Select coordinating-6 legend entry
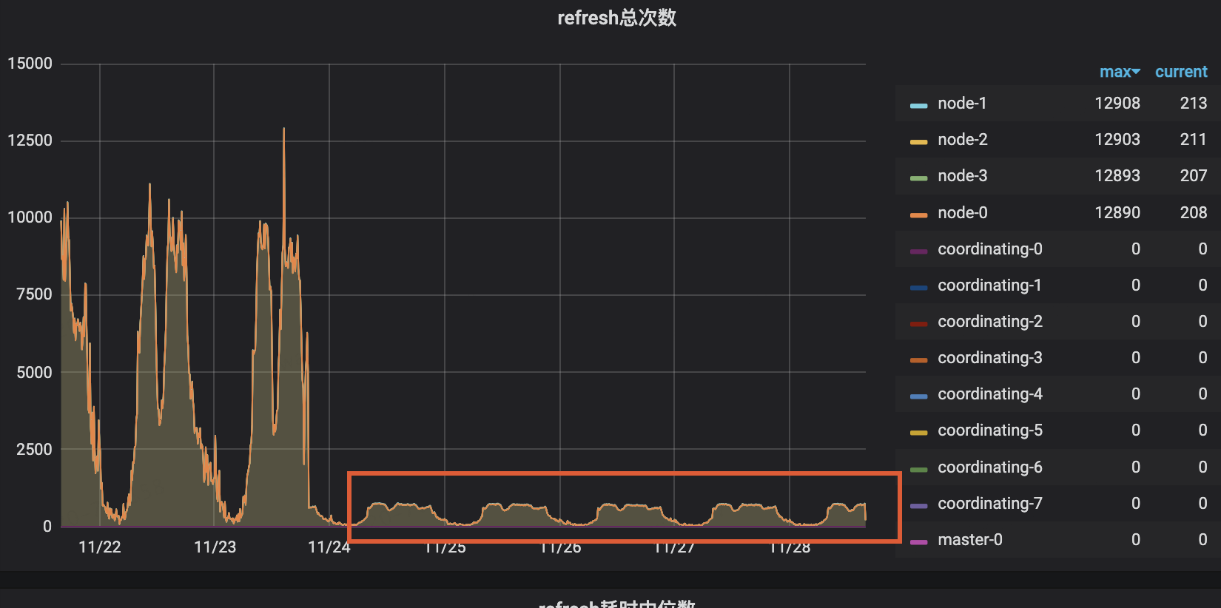The image size is (1221, 608). [x=990, y=467]
